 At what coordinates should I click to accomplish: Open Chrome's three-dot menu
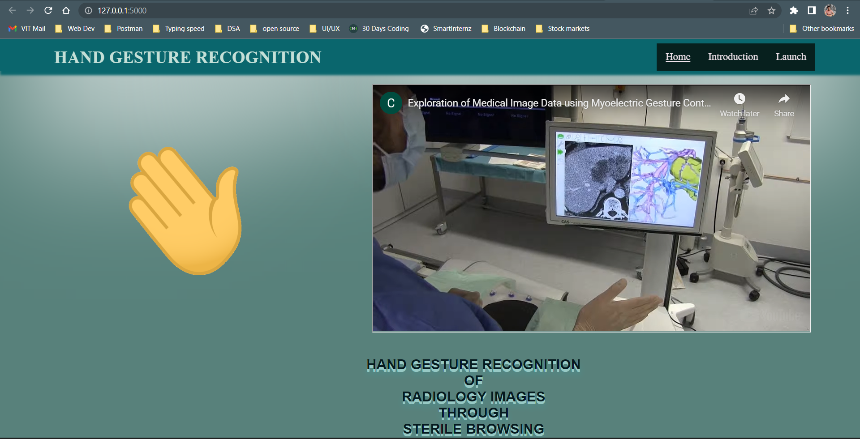click(847, 10)
